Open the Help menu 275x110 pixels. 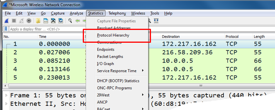(x=168, y=13)
